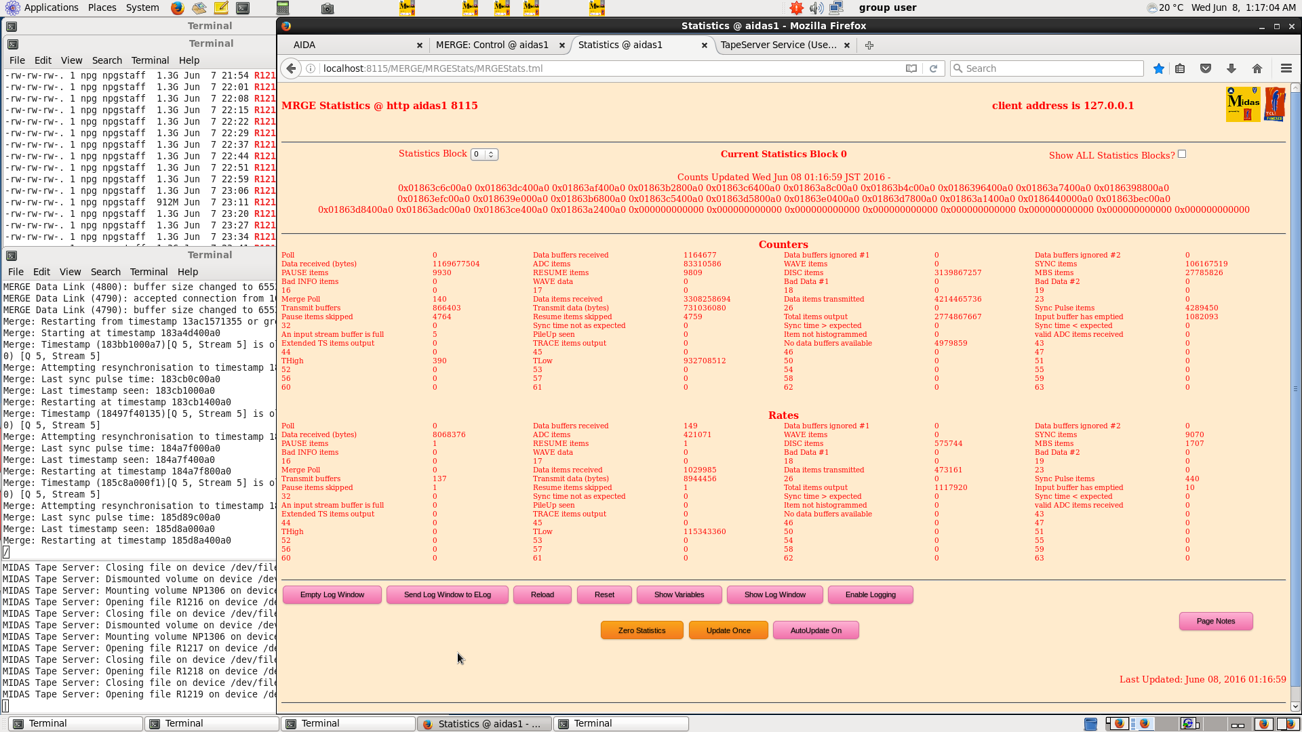Open Firefox hamburger menu
The width and height of the screenshot is (1302, 732).
click(1286, 68)
